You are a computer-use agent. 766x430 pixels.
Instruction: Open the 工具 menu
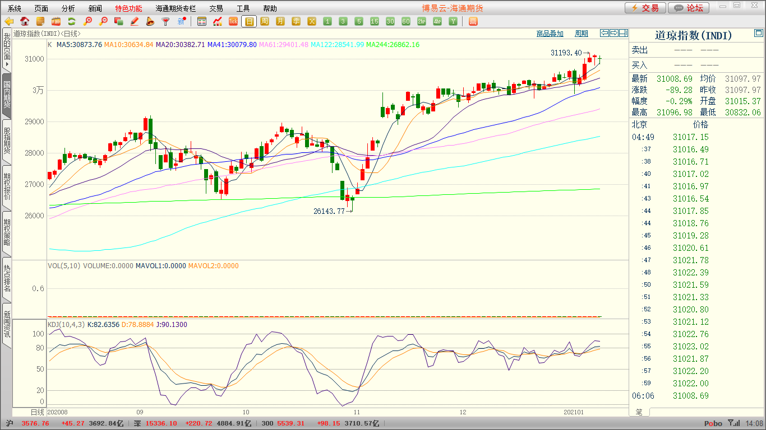(243, 8)
